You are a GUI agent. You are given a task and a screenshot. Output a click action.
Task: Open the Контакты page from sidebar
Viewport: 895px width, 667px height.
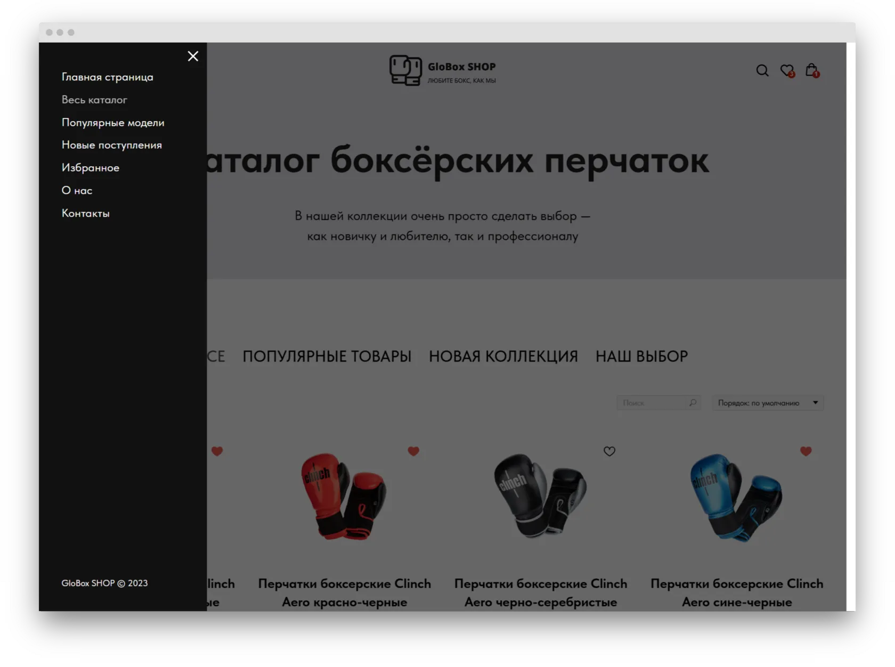(85, 213)
